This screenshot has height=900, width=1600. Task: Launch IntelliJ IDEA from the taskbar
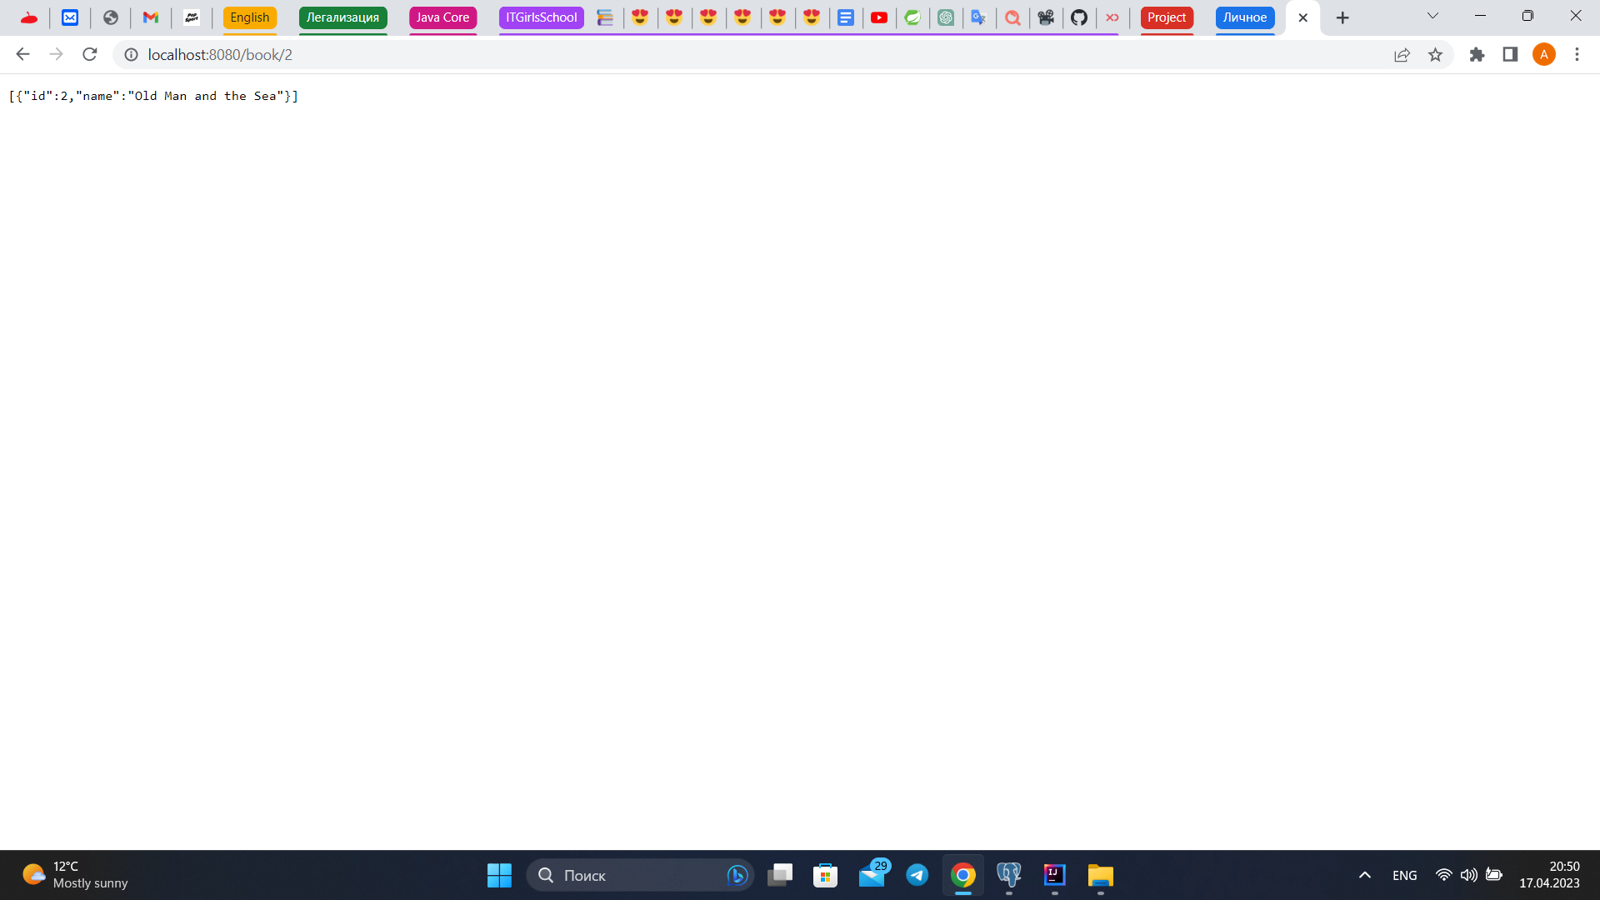point(1054,877)
